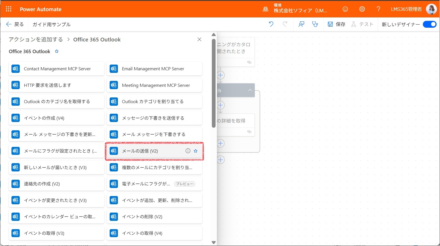Screen dimensions: 440x246
Task: Select イベントの作成 (V4) action
Action: [x=56, y=118]
